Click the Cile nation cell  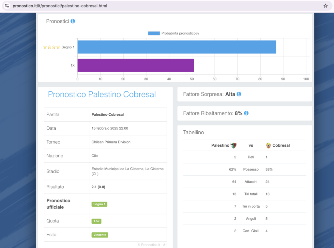(128, 156)
